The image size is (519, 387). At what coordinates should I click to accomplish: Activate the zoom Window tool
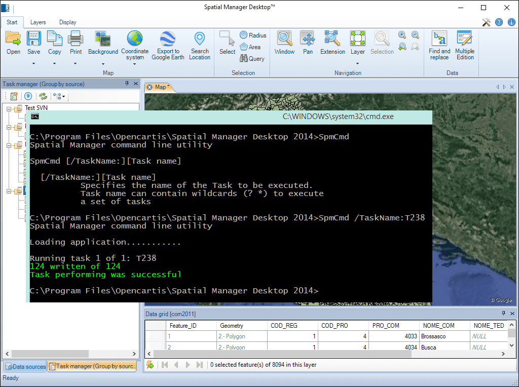tap(284, 38)
